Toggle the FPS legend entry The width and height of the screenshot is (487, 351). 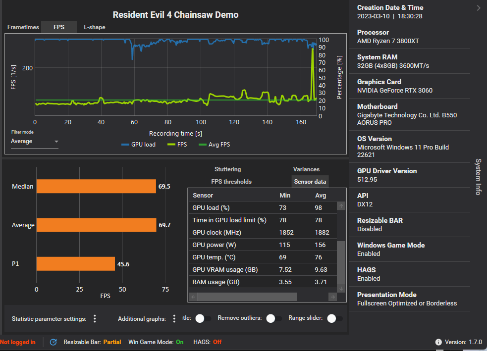177,144
